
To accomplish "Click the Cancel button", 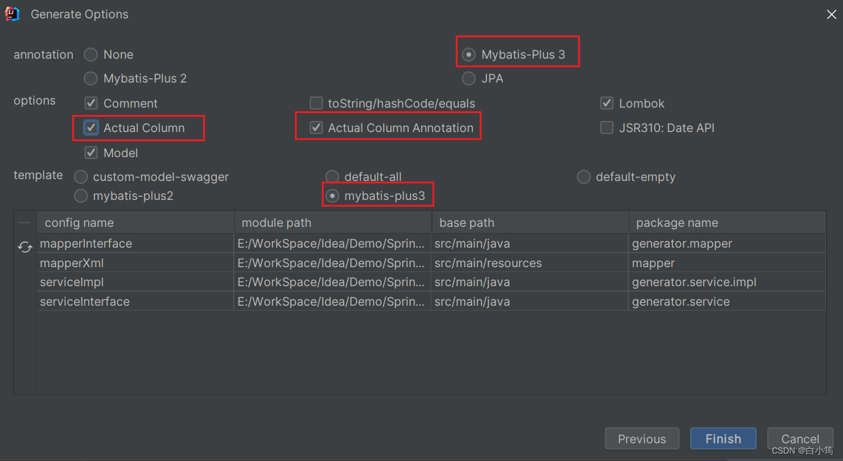I will coord(800,439).
